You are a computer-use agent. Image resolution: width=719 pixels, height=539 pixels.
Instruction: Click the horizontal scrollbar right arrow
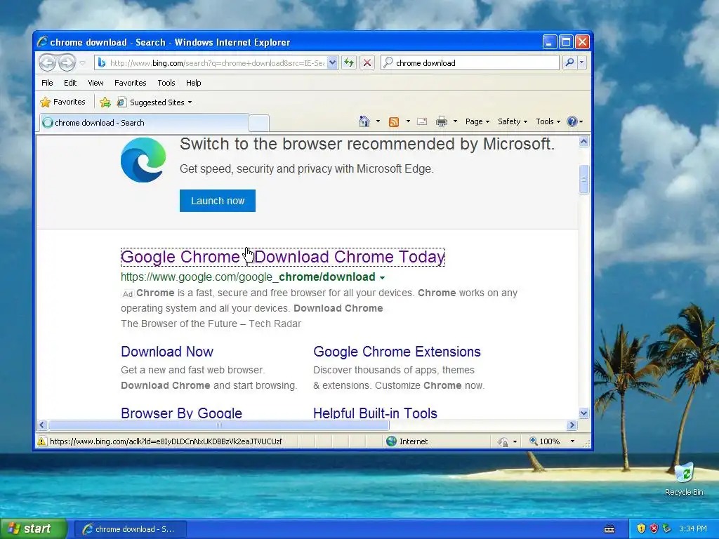click(572, 425)
